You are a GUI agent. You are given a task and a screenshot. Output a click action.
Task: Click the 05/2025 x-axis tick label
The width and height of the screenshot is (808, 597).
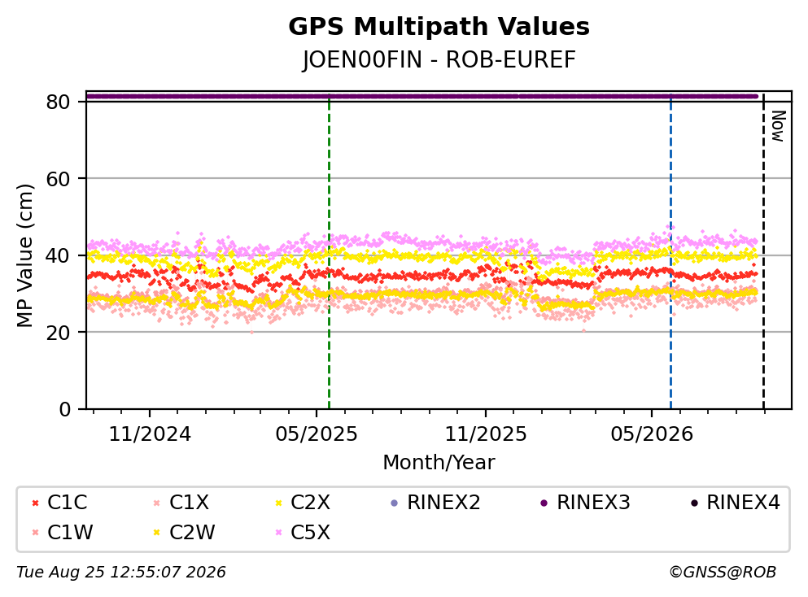point(316,434)
